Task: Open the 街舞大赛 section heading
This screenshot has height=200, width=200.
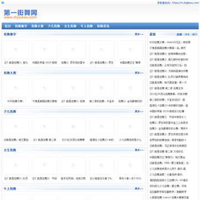Action: (10, 73)
